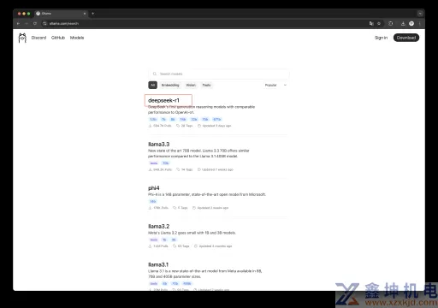Go back using browser back arrow
The height and width of the screenshot is (308, 438).
point(18,23)
